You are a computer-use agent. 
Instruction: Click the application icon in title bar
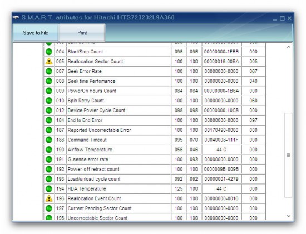tap(16, 17)
